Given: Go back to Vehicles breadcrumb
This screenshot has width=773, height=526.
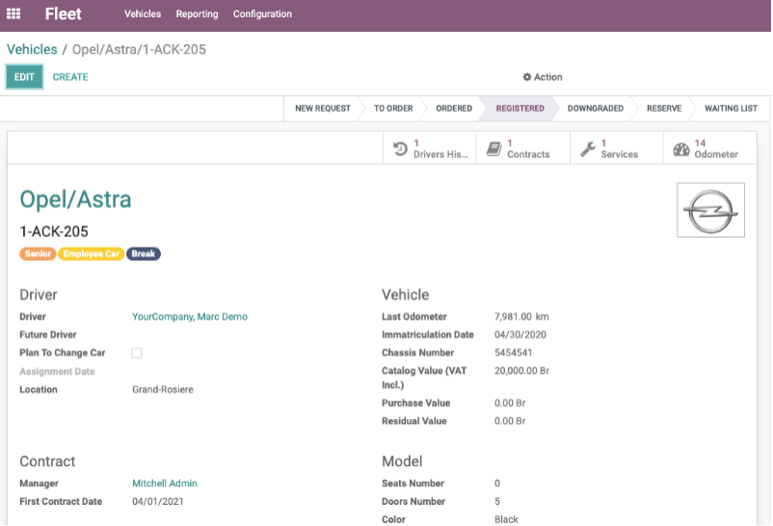Looking at the screenshot, I should point(32,49).
